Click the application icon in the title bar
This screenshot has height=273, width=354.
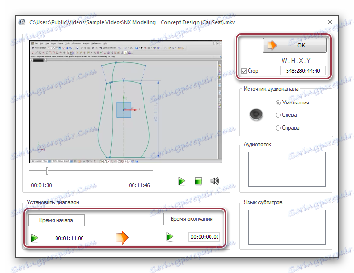pyautogui.click(x=22, y=22)
